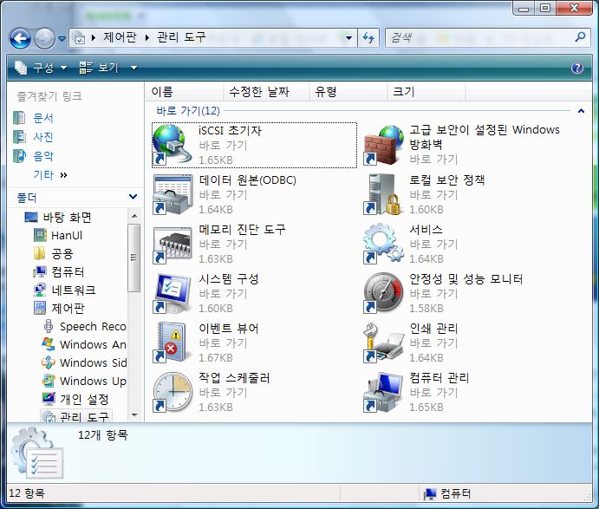The height and width of the screenshot is (509, 599).
Task: Sort by 이름 column header
Action: pos(185,92)
